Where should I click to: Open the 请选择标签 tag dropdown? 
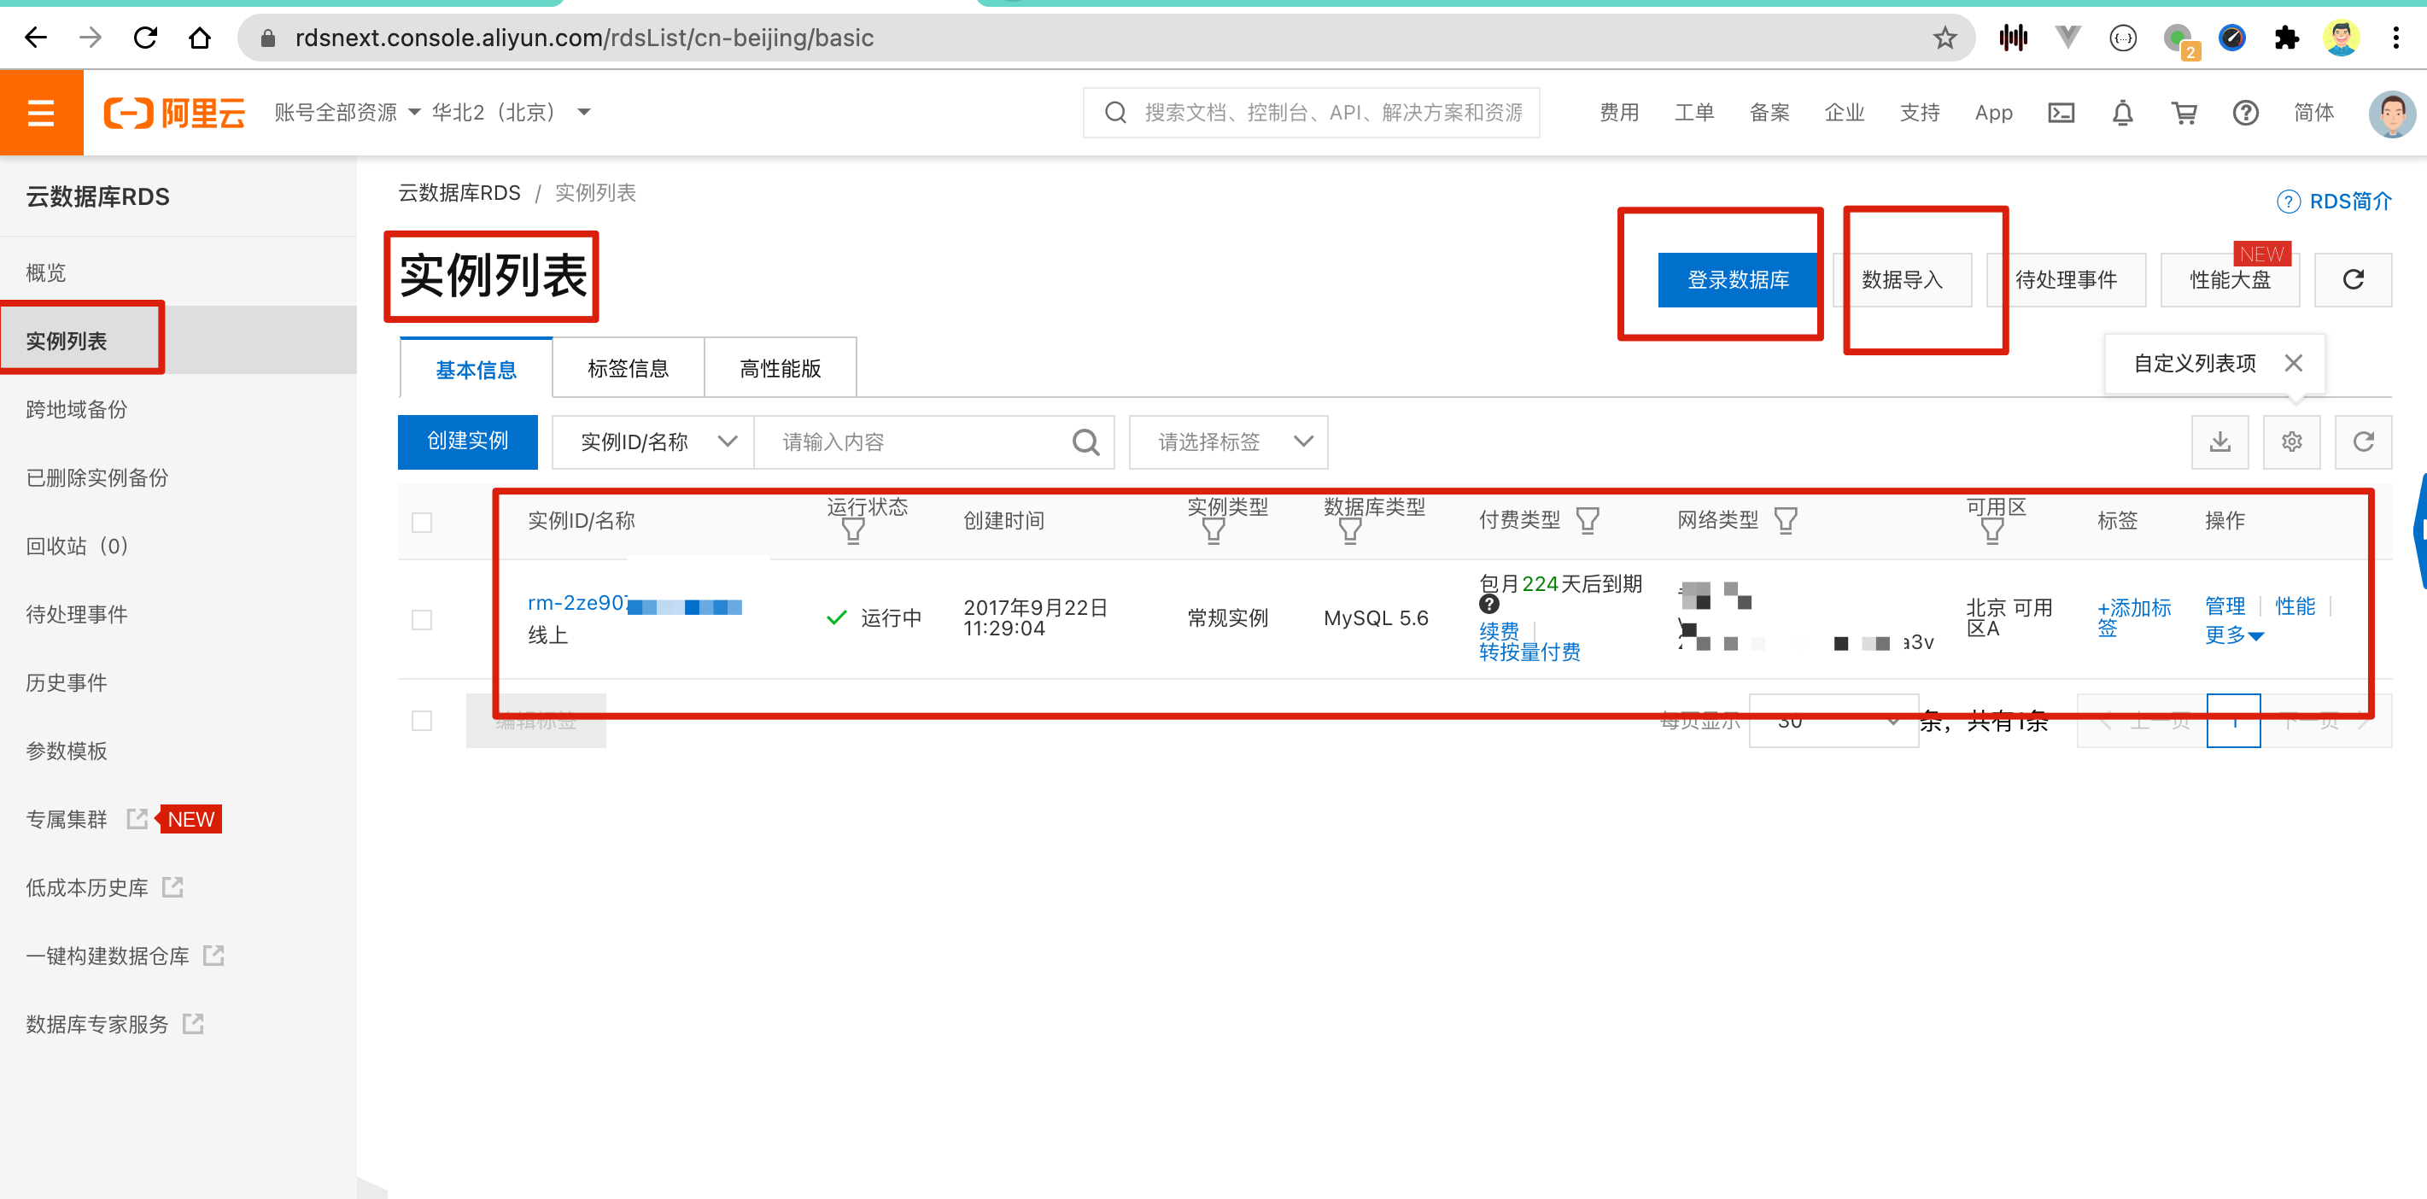(1228, 442)
